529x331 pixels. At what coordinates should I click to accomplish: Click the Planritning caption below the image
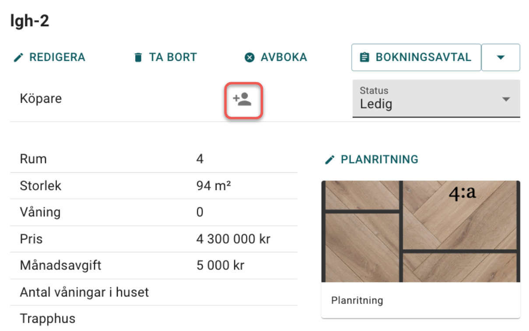click(x=357, y=300)
